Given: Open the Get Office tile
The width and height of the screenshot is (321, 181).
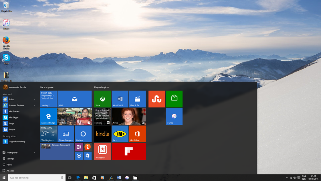Looking at the screenshot, I should pos(137,134).
